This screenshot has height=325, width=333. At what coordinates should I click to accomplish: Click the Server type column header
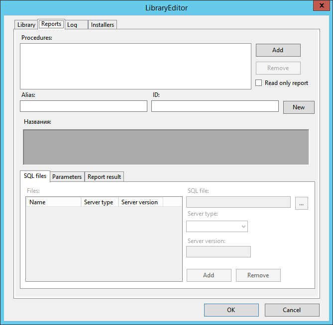(99, 202)
